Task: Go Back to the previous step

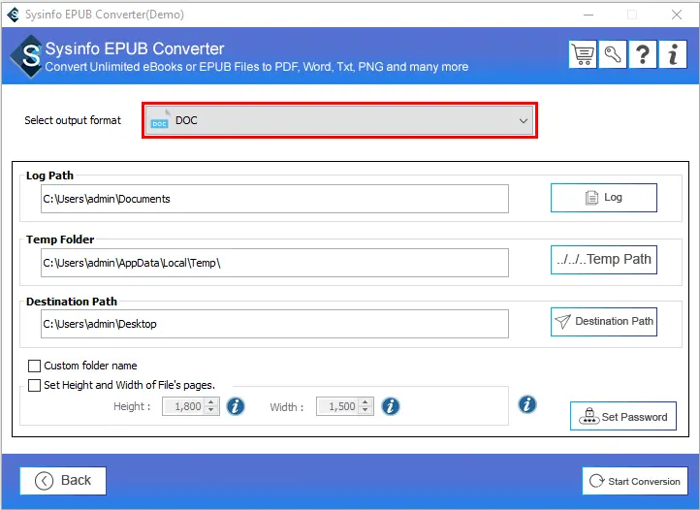Action: click(63, 481)
